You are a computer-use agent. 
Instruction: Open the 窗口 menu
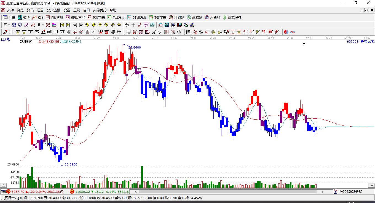pyautogui.click(x=87, y=10)
